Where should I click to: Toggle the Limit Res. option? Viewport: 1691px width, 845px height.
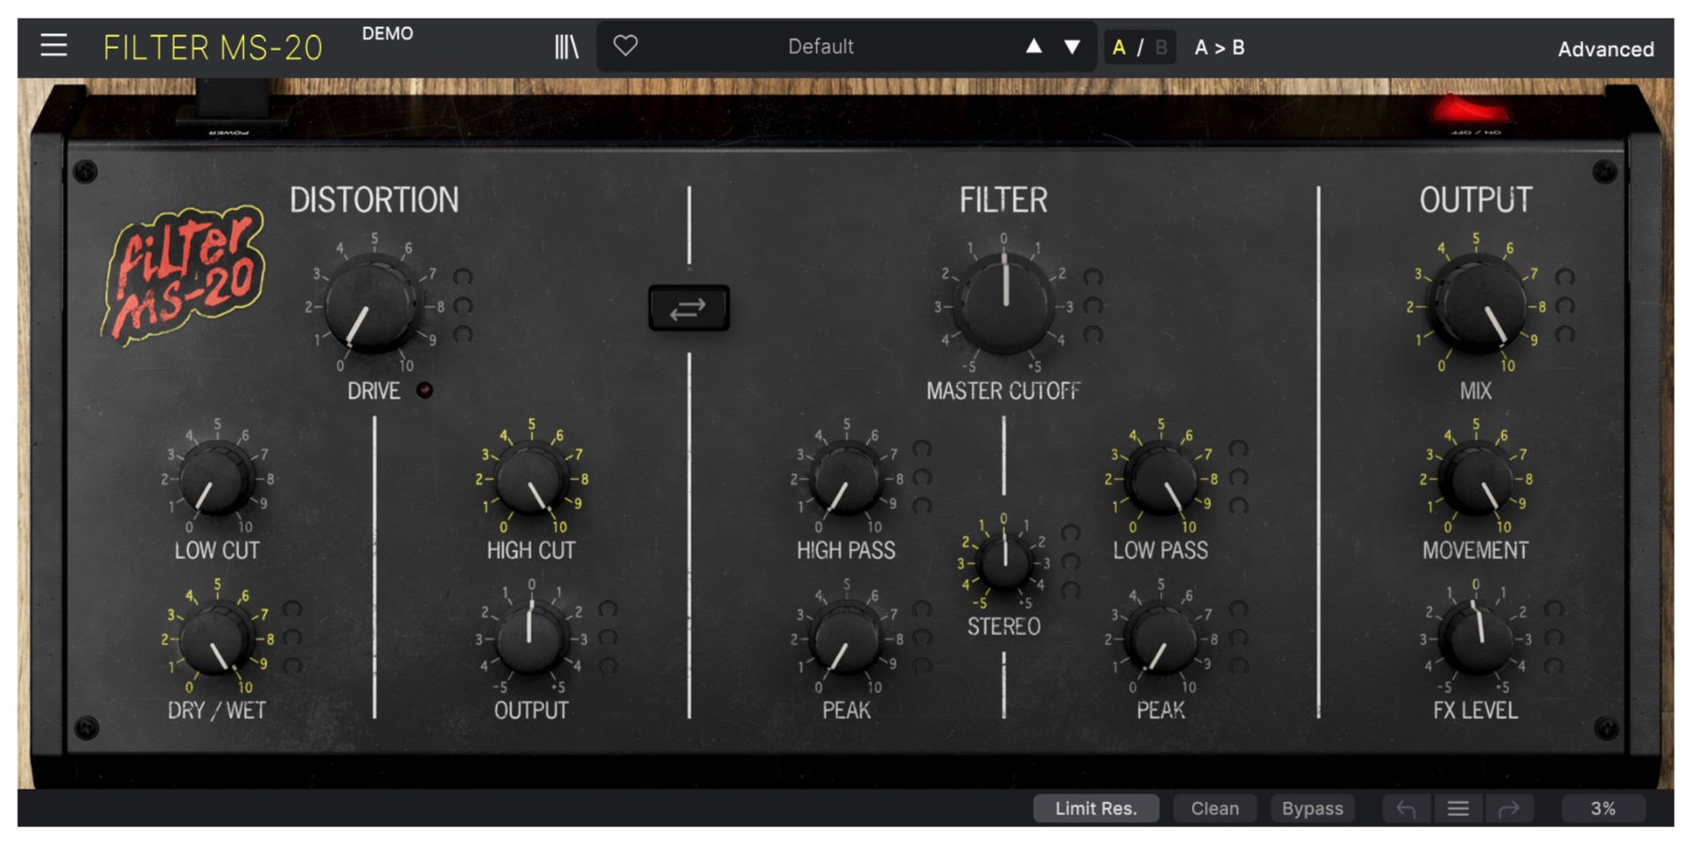pos(1095,808)
